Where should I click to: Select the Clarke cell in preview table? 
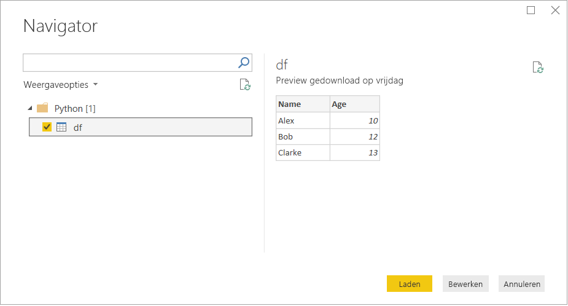point(302,152)
